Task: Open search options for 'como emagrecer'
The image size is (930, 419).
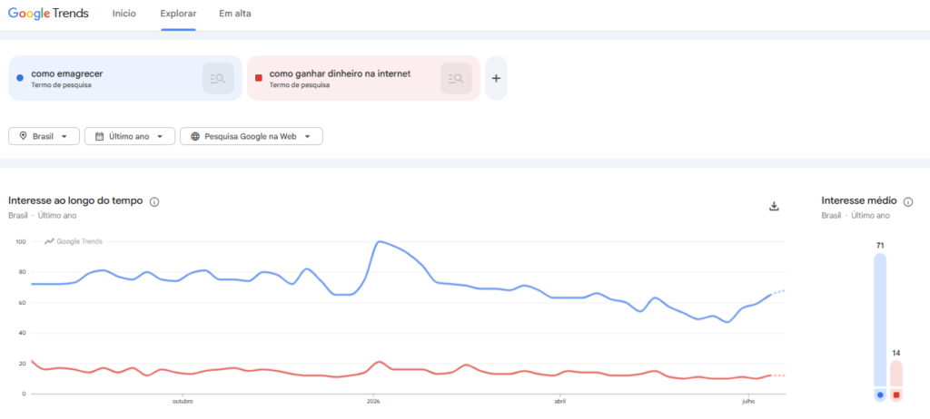Action: [218, 78]
